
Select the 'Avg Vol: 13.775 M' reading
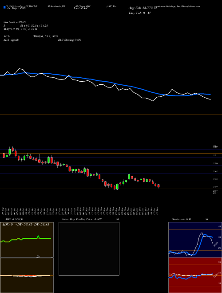pos(143,8)
